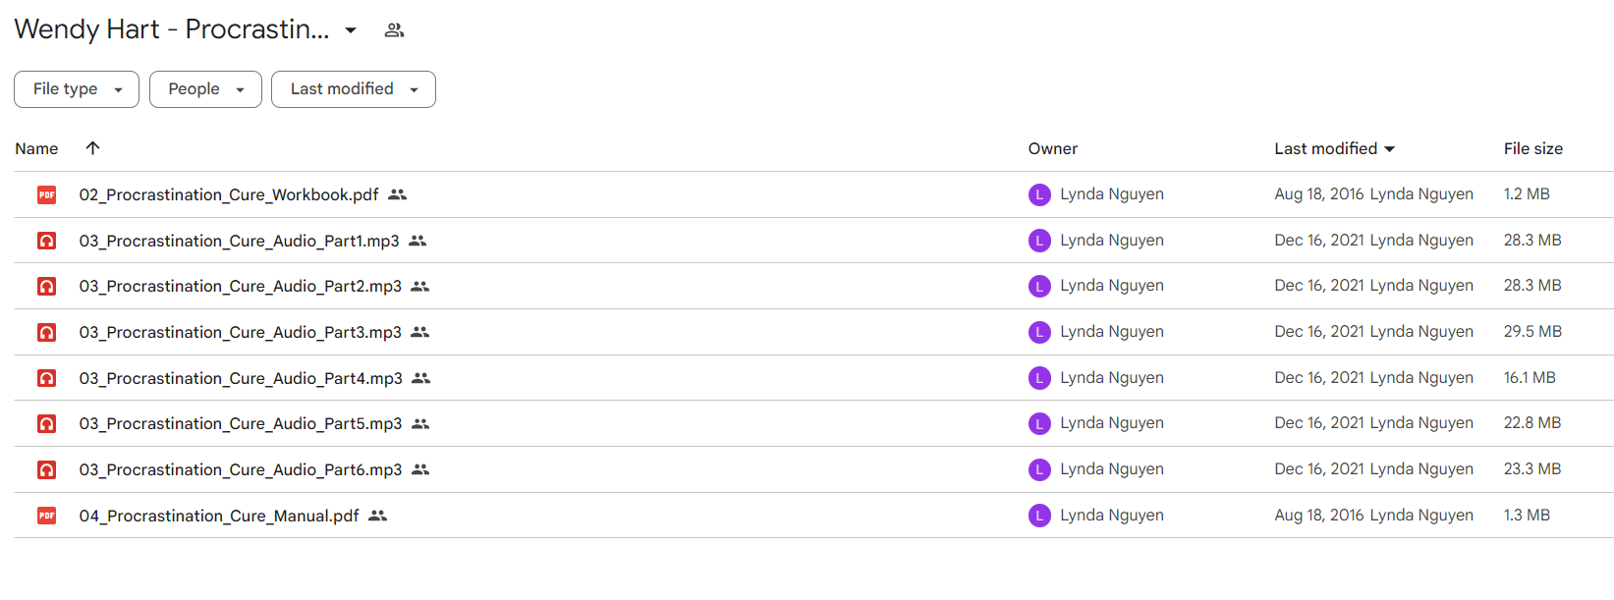Click the sort direction arrow beside Name

coord(92,148)
